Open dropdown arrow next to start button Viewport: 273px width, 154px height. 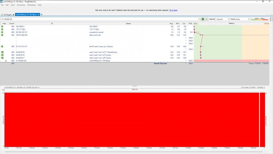click(x=206, y=19)
